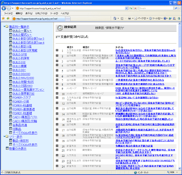This screenshot has height=175, width=182.
Task: Click the site icon in the address bar
Action: [x=17, y=8]
